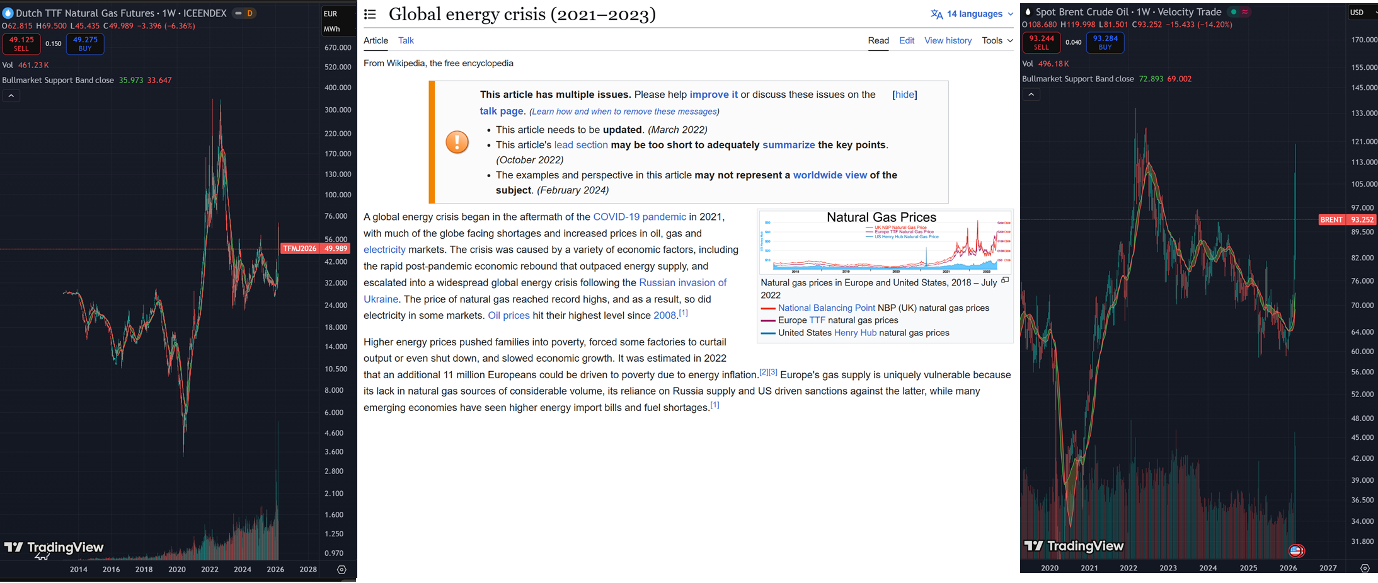Click the orange D delayed-data badge on TTF chart

[250, 13]
